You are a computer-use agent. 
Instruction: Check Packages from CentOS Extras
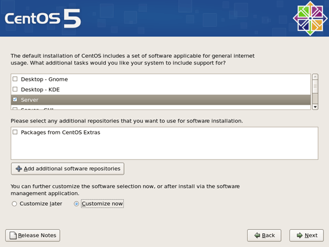point(15,132)
